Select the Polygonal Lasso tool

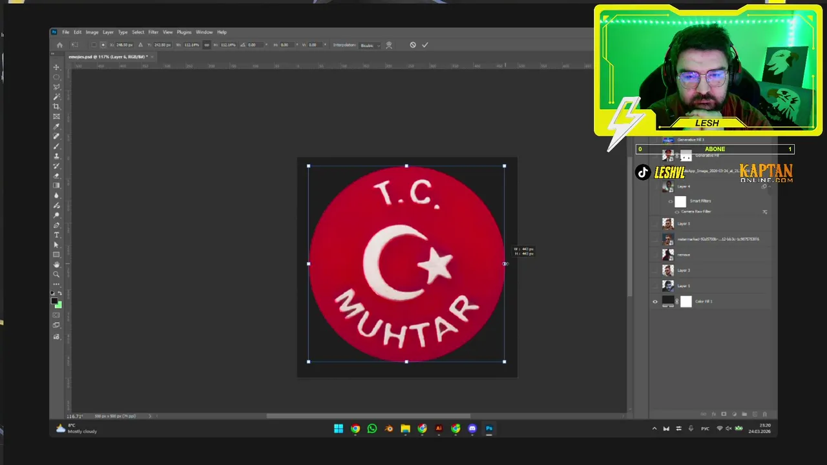pyautogui.click(x=56, y=87)
